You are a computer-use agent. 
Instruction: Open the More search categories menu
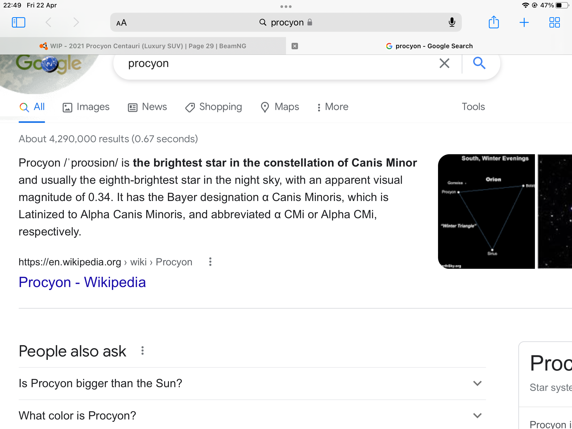coord(333,107)
